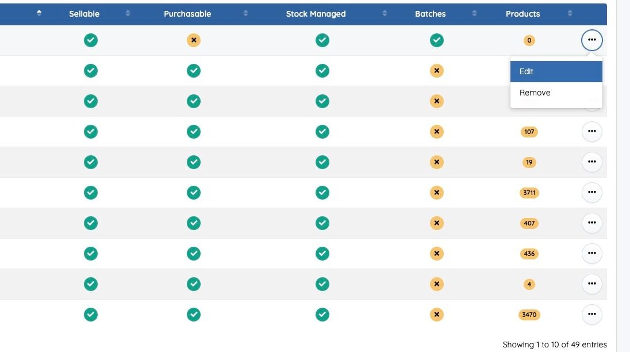The image size is (630, 352).
Task: Close the first row's three-dot actions button
Action: (591, 40)
